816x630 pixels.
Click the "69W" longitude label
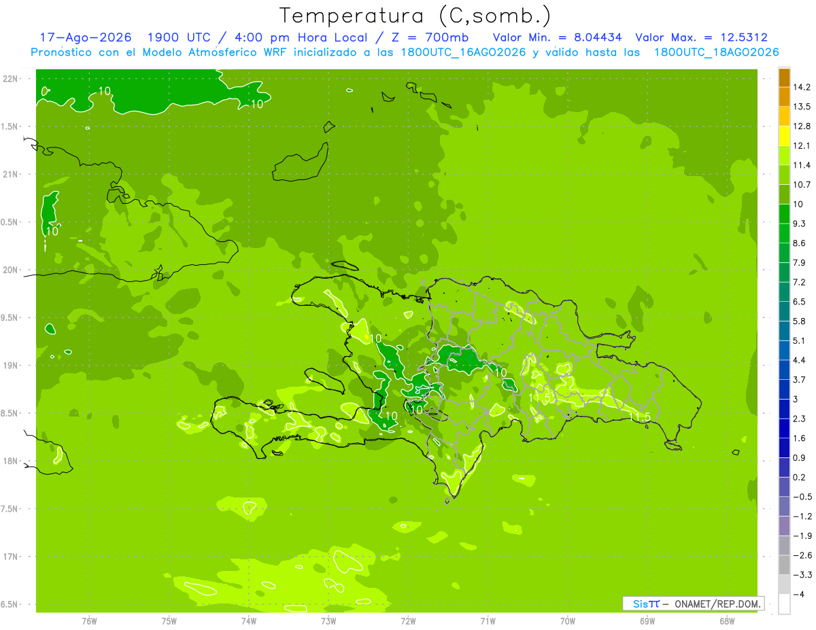(x=647, y=620)
